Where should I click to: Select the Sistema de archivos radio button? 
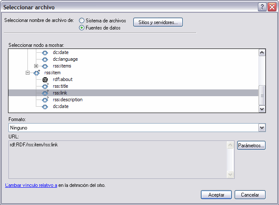(81, 20)
